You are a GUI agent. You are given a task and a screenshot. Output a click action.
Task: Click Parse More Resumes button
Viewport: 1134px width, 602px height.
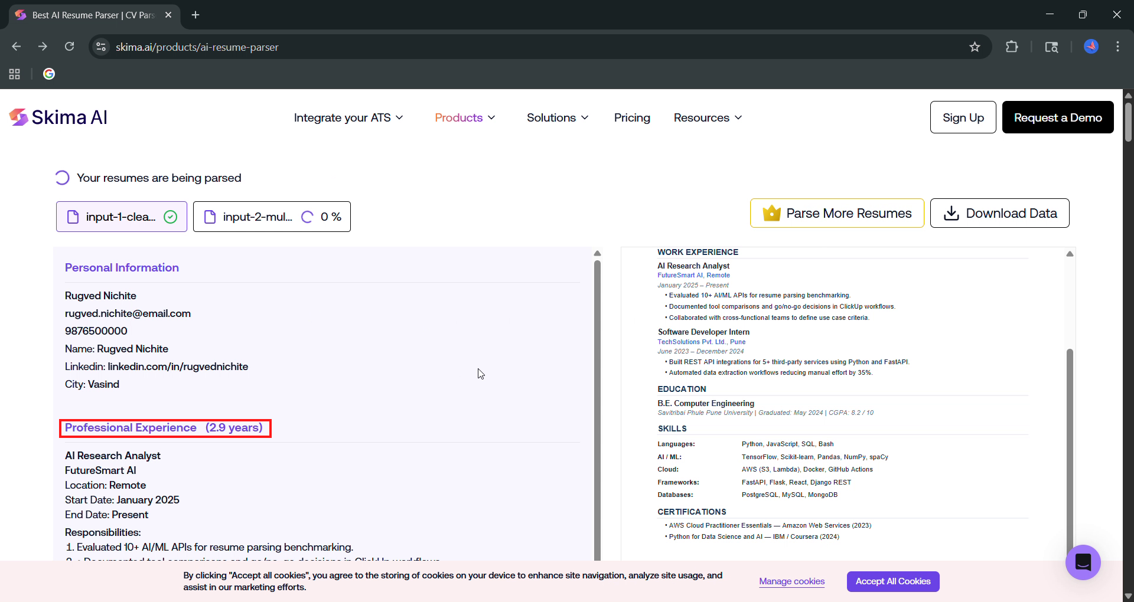837,213
